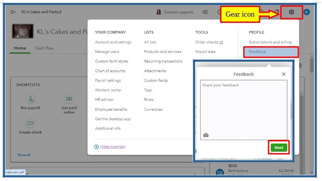Image resolution: width=322 pixels, height=181 pixels.
Task: Select Get the desktop app
Action: tap(113, 119)
